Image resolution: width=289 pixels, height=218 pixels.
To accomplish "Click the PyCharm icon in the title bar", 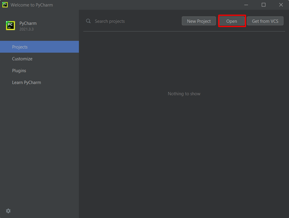I will click(4, 5).
